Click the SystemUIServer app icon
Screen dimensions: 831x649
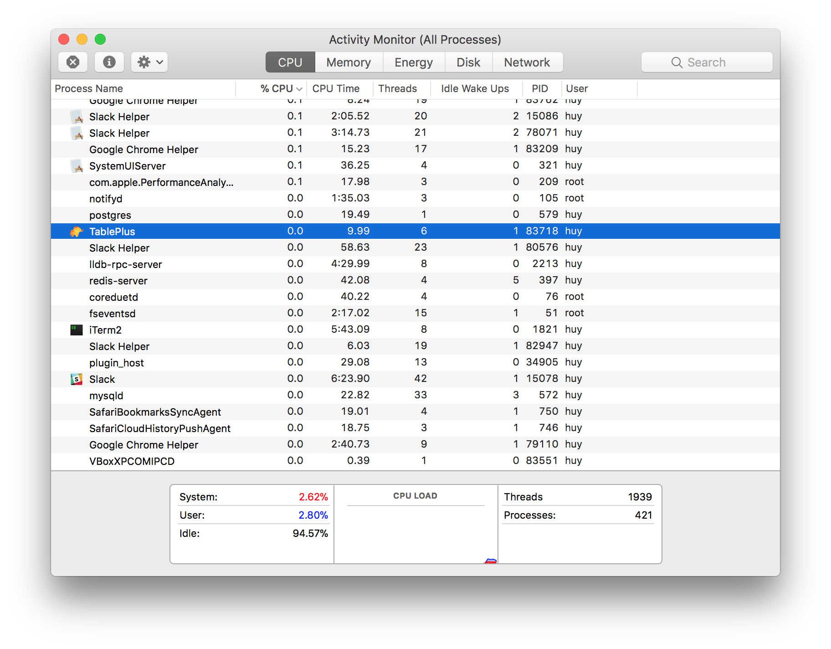[76, 165]
